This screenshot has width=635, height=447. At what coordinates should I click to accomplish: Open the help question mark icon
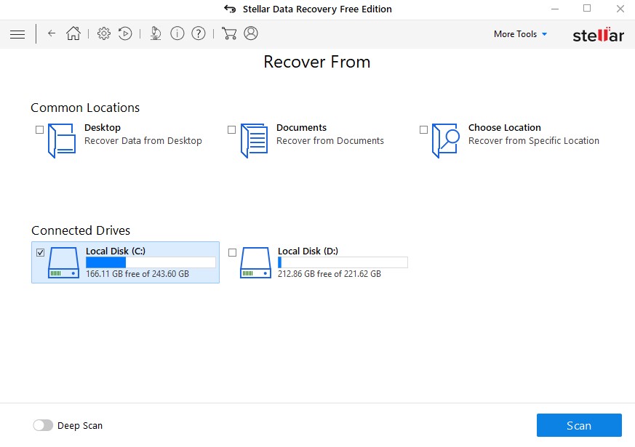(x=199, y=33)
